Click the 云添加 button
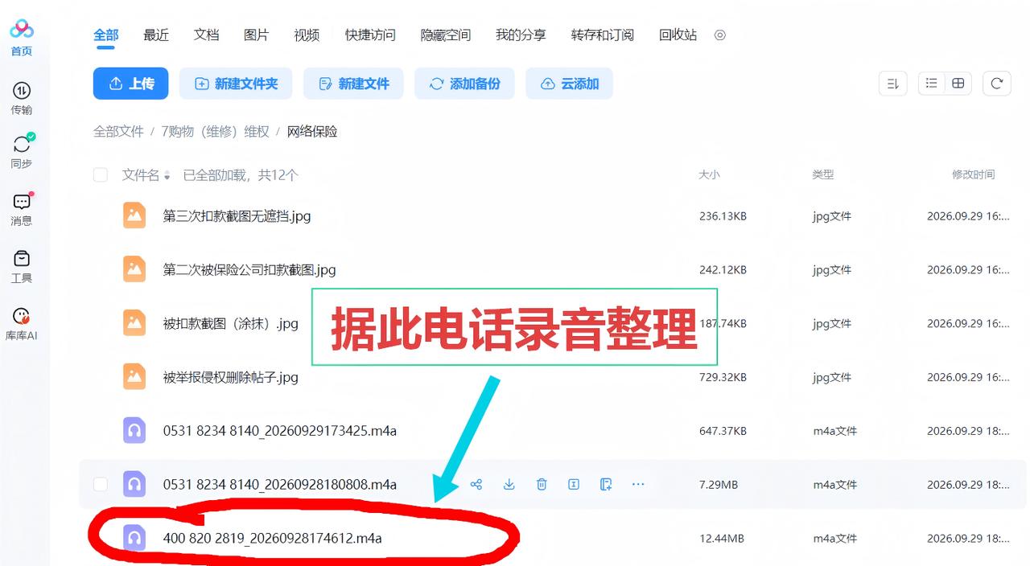 570,84
